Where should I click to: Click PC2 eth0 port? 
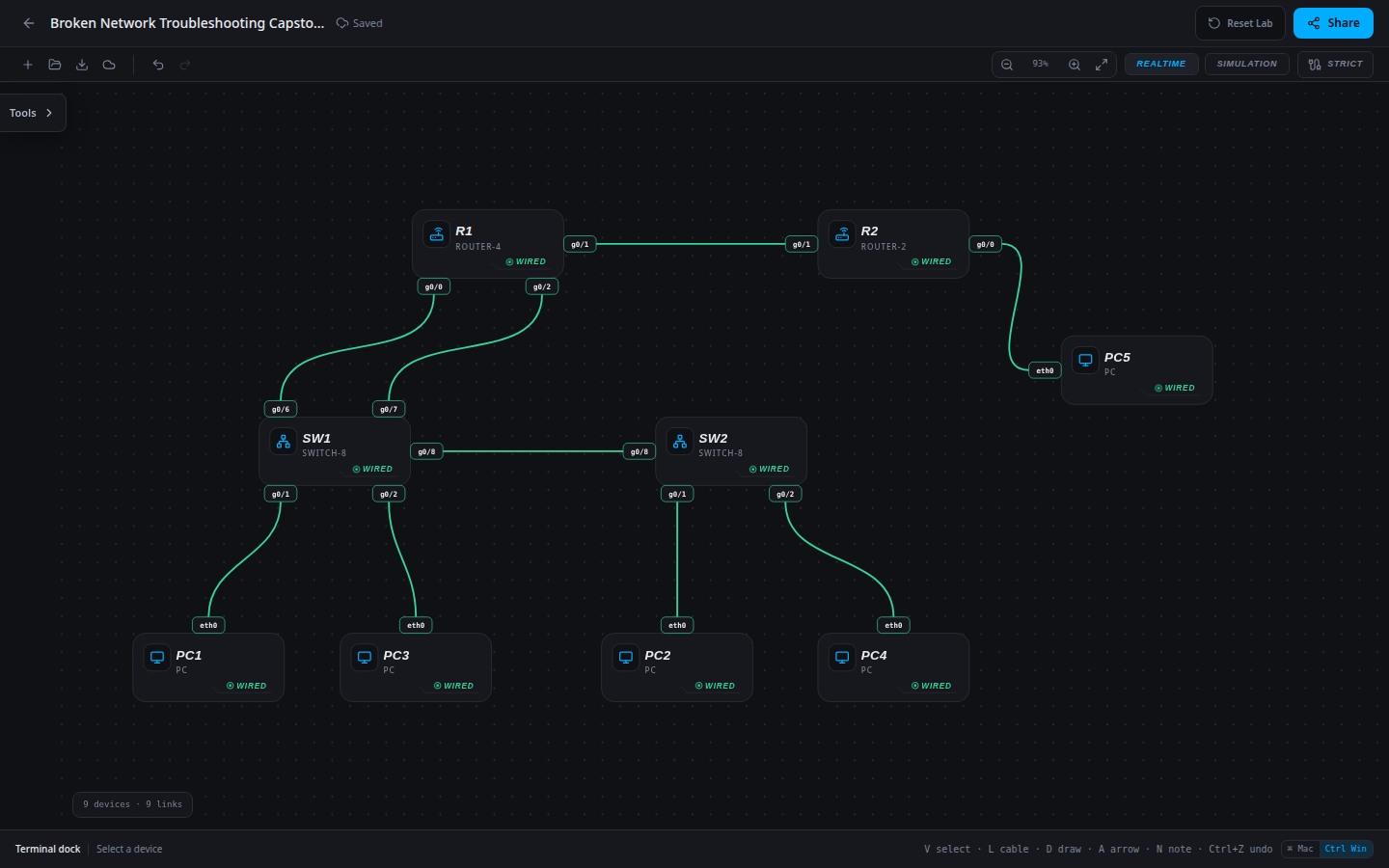(677, 625)
